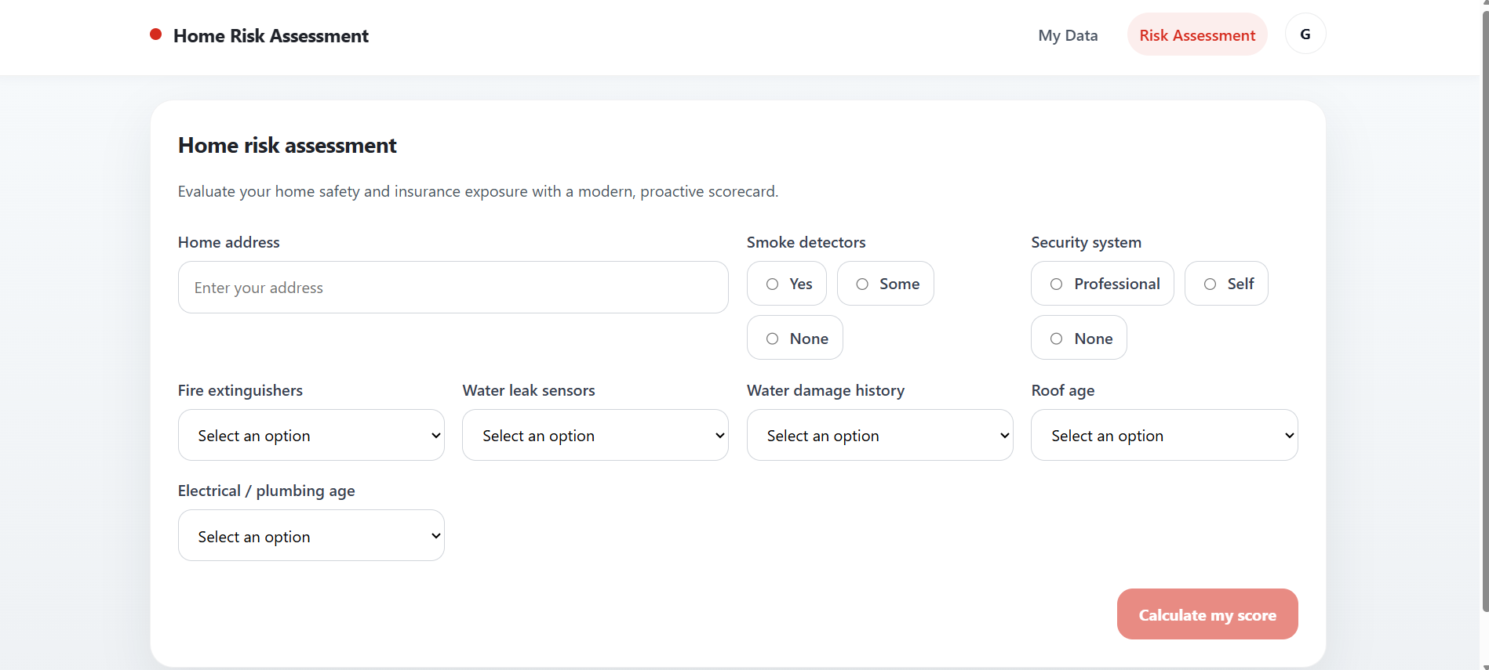Click the page vertical scrollbar
1489x670 pixels.
coord(1484,313)
